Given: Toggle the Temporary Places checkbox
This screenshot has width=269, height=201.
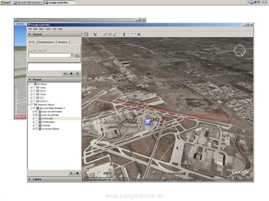Looking at the screenshot, I should [x=32, y=104].
